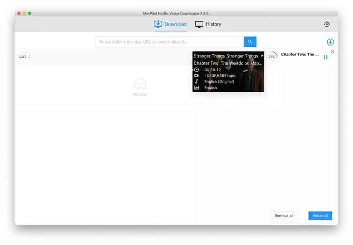Click the empty inbox No Data icon

(140, 84)
